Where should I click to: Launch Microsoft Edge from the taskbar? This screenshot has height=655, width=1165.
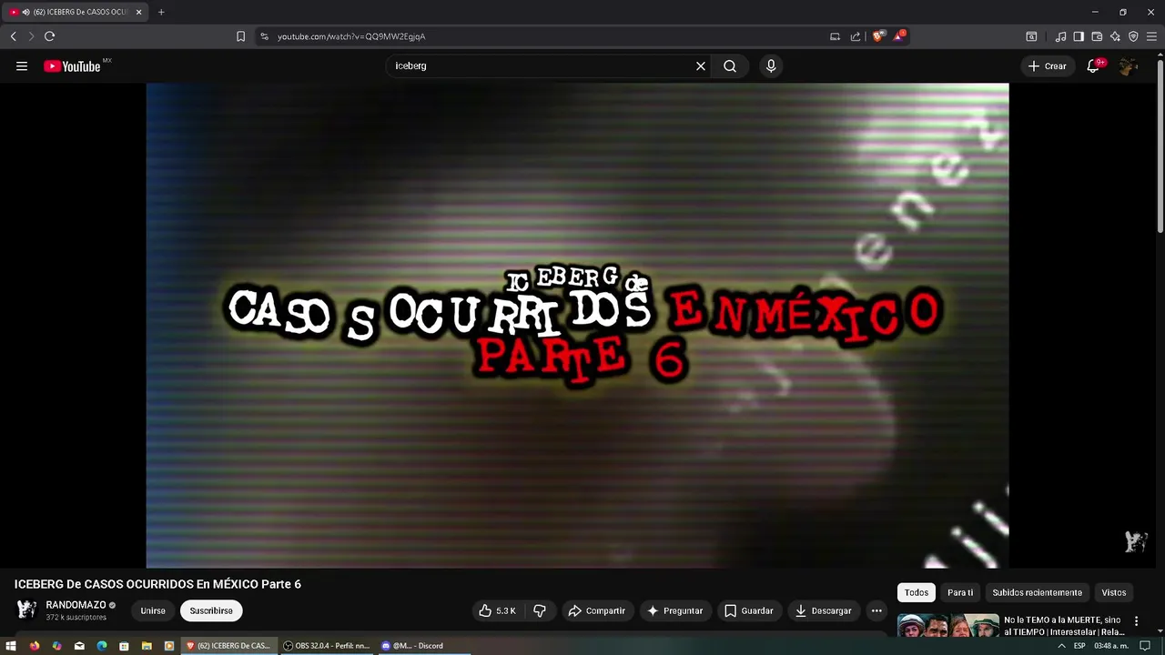(x=102, y=646)
